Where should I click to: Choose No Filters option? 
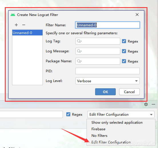click(x=121, y=136)
